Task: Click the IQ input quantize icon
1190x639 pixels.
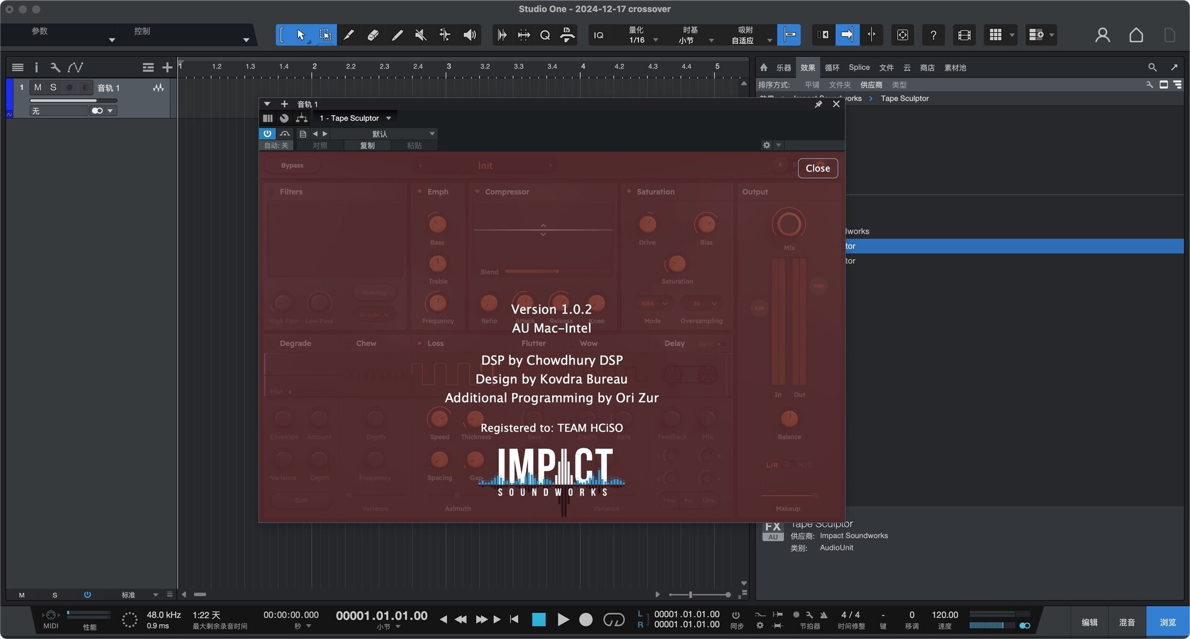Action: (599, 35)
